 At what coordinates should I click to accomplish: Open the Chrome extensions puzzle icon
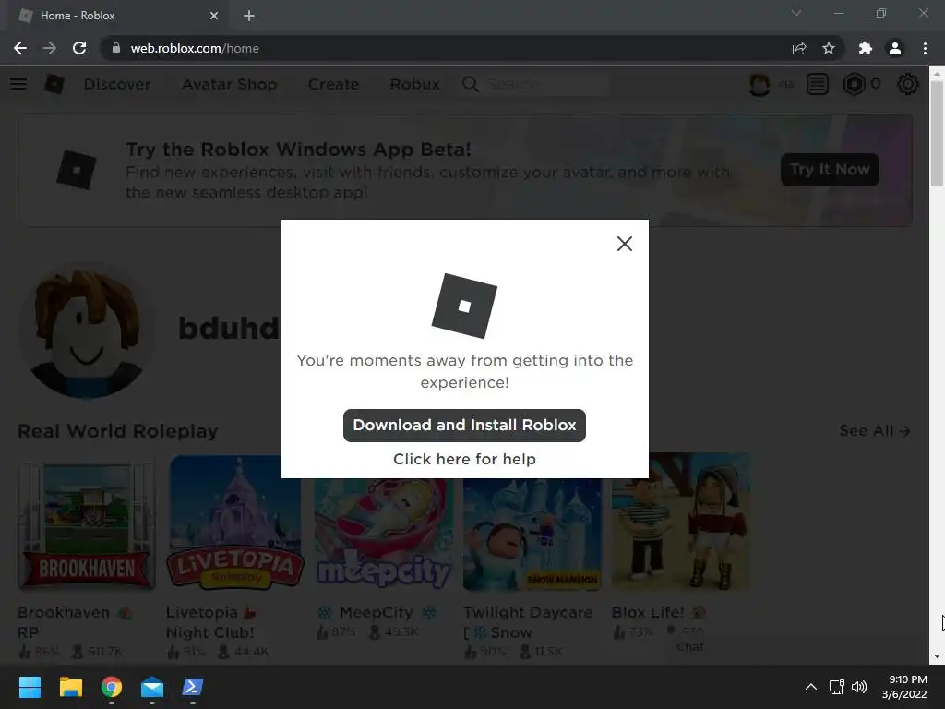point(866,48)
